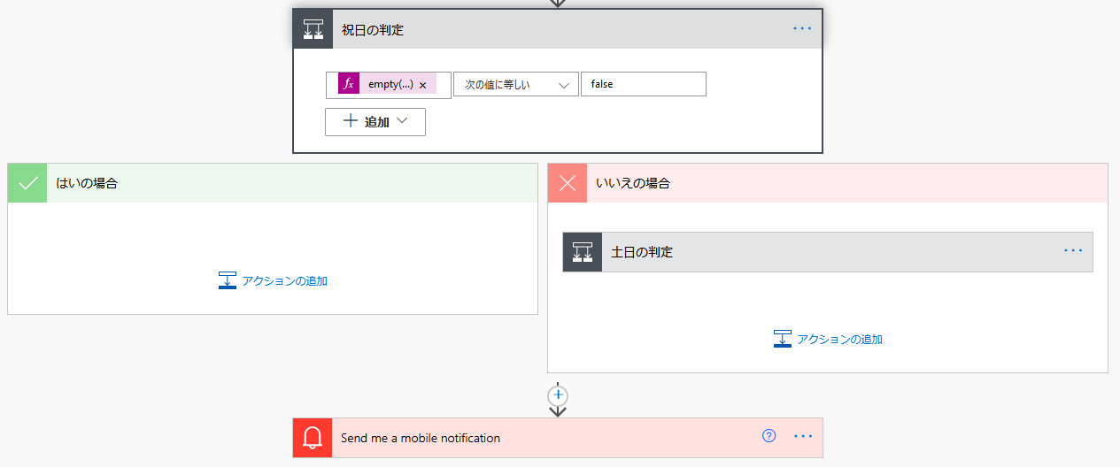1120x467 pixels.
Task: Remove the empty(...) expression token
Action: coord(422,85)
